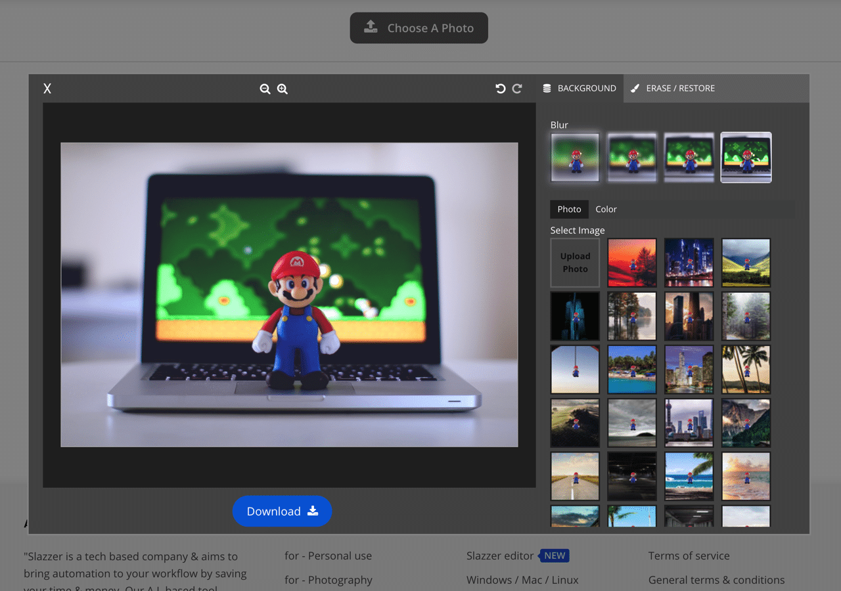Select the Photo background tab

pos(569,209)
